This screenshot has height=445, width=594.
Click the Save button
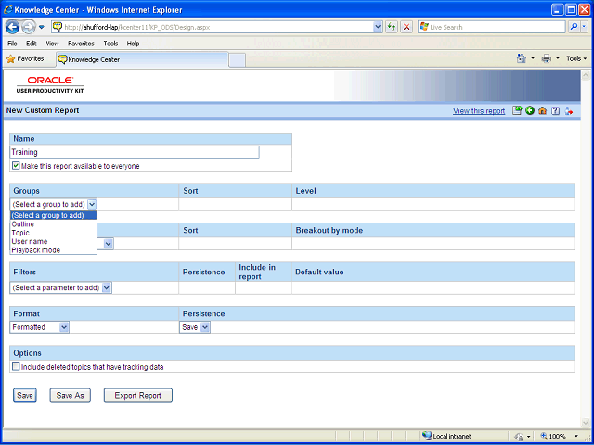(x=25, y=396)
